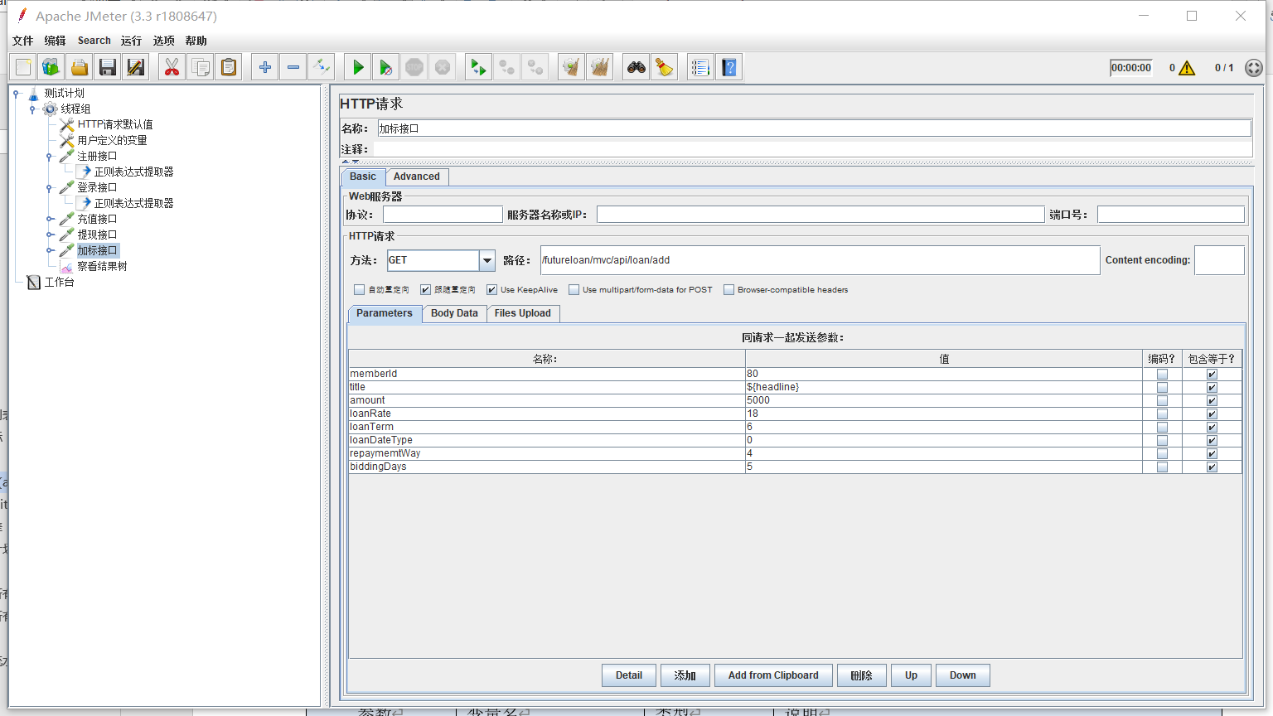
Task: Select 察看结果树 in the tree
Action: (x=102, y=267)
